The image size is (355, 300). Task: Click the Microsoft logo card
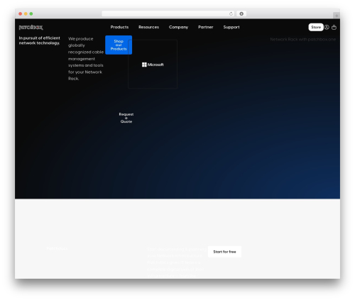tap(153, 64)
